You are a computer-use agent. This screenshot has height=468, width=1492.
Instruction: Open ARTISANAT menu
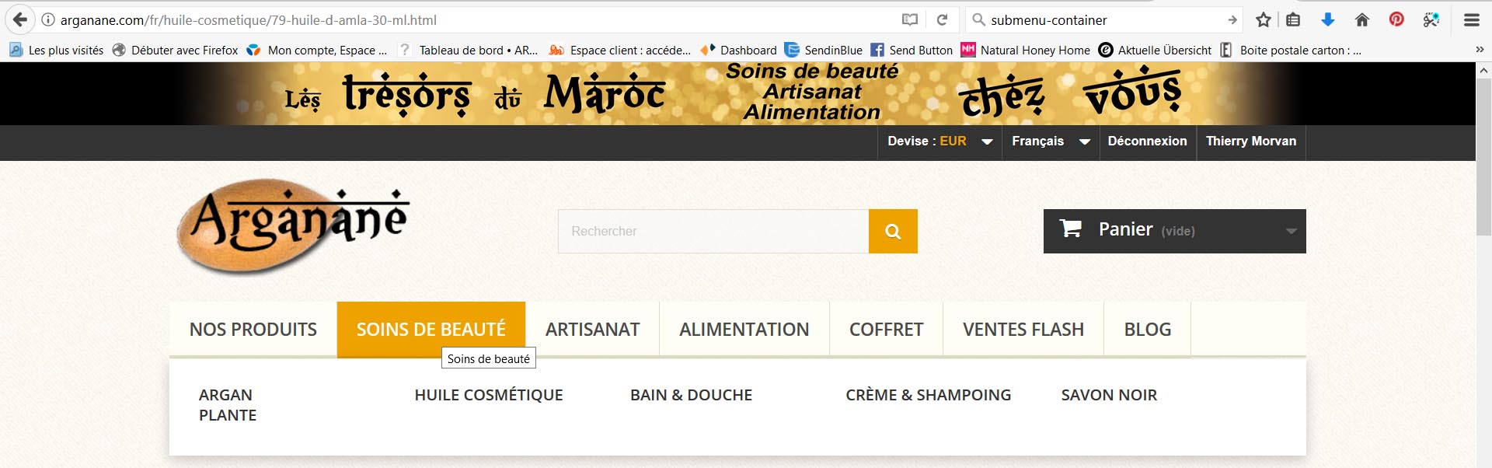[x=592, y=330]
